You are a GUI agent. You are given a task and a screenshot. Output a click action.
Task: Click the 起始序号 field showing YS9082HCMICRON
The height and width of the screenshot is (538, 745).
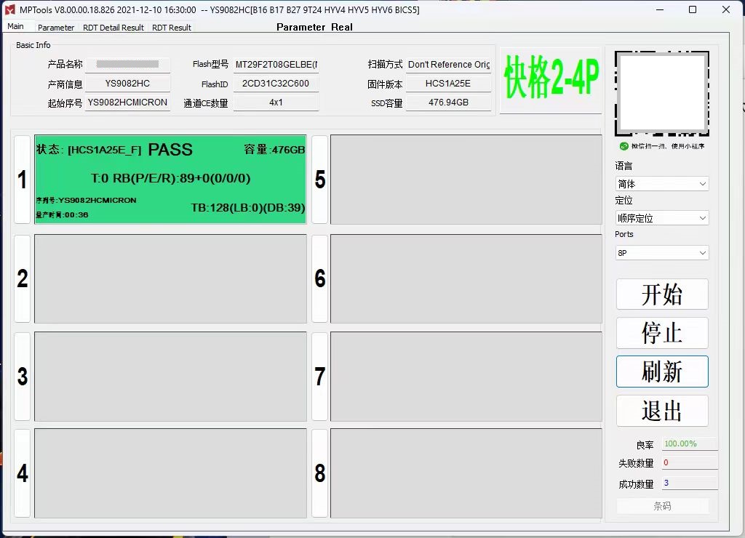click(x=128, y=103)
